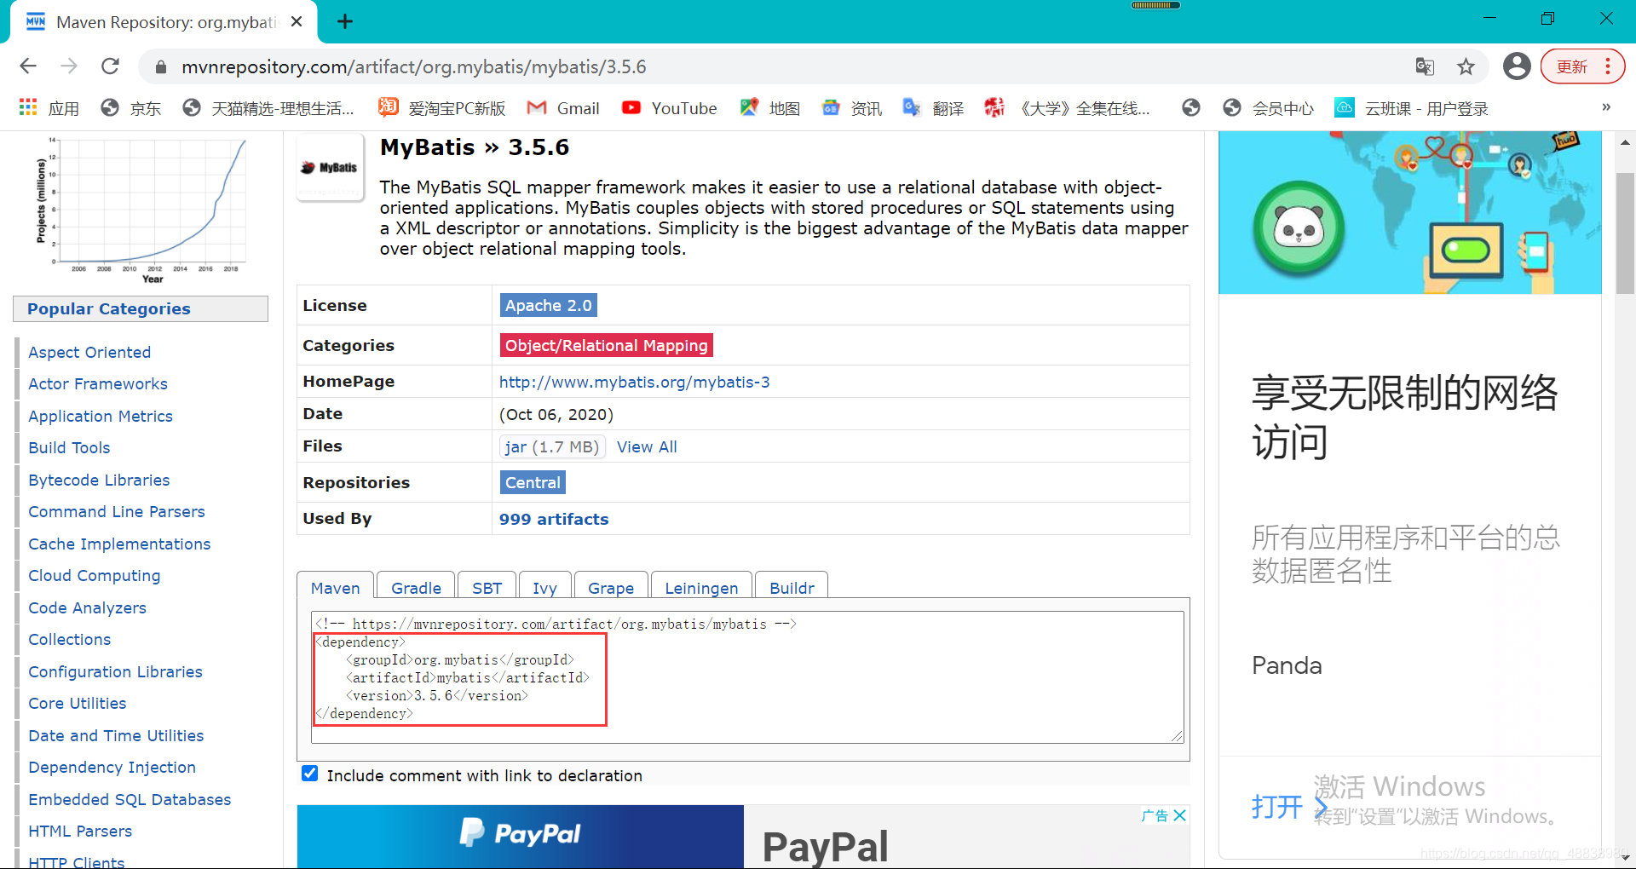
Task: Open the Code Analyzers category
Action: tap(87, 607)
